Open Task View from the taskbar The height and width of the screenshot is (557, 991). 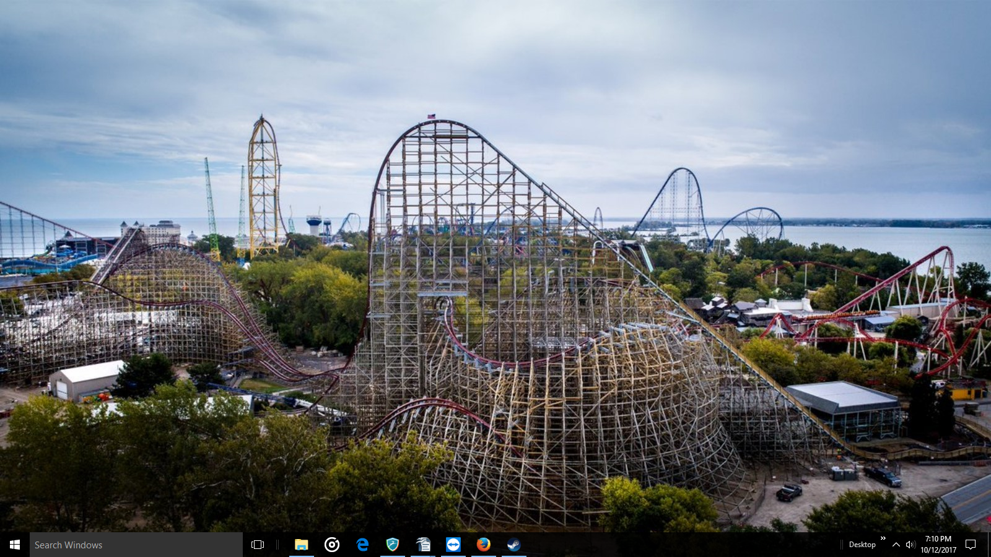click(258, 545)
